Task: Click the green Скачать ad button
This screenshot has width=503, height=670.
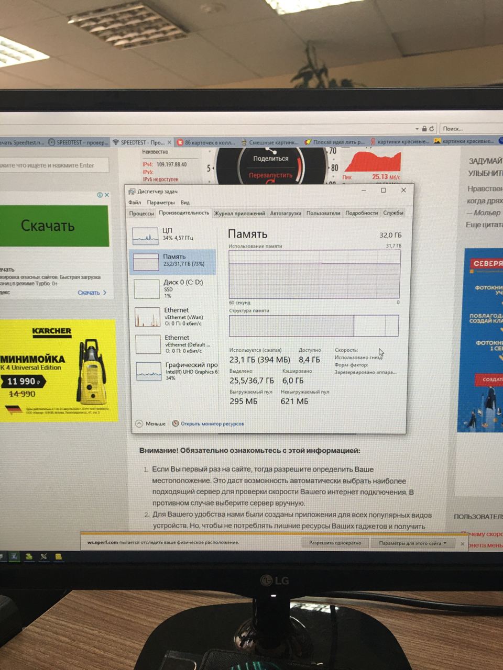Action: click(54, 226)
